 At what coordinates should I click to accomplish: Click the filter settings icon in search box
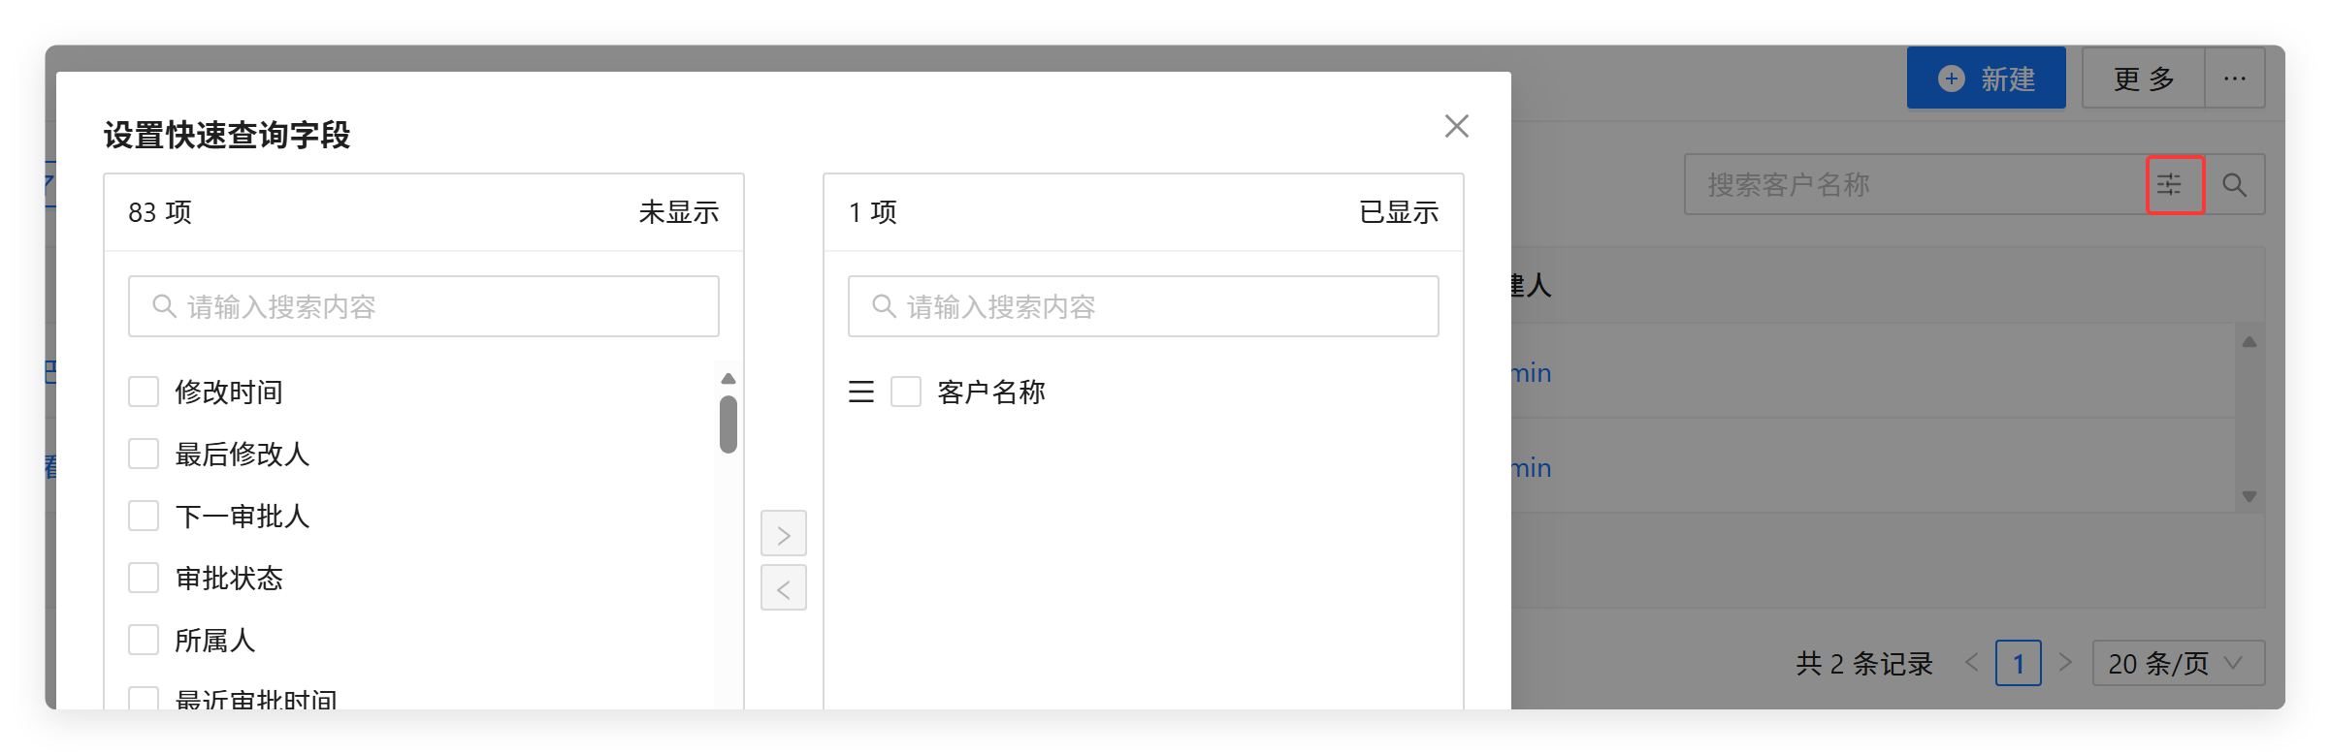(x=2175, y=184)
